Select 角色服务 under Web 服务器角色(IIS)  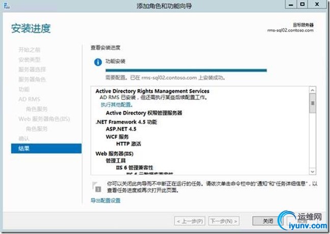(x=37, y=129)
